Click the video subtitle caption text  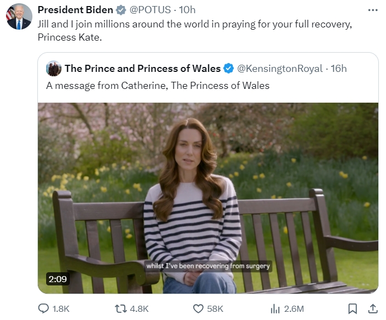tap(208, 266)
